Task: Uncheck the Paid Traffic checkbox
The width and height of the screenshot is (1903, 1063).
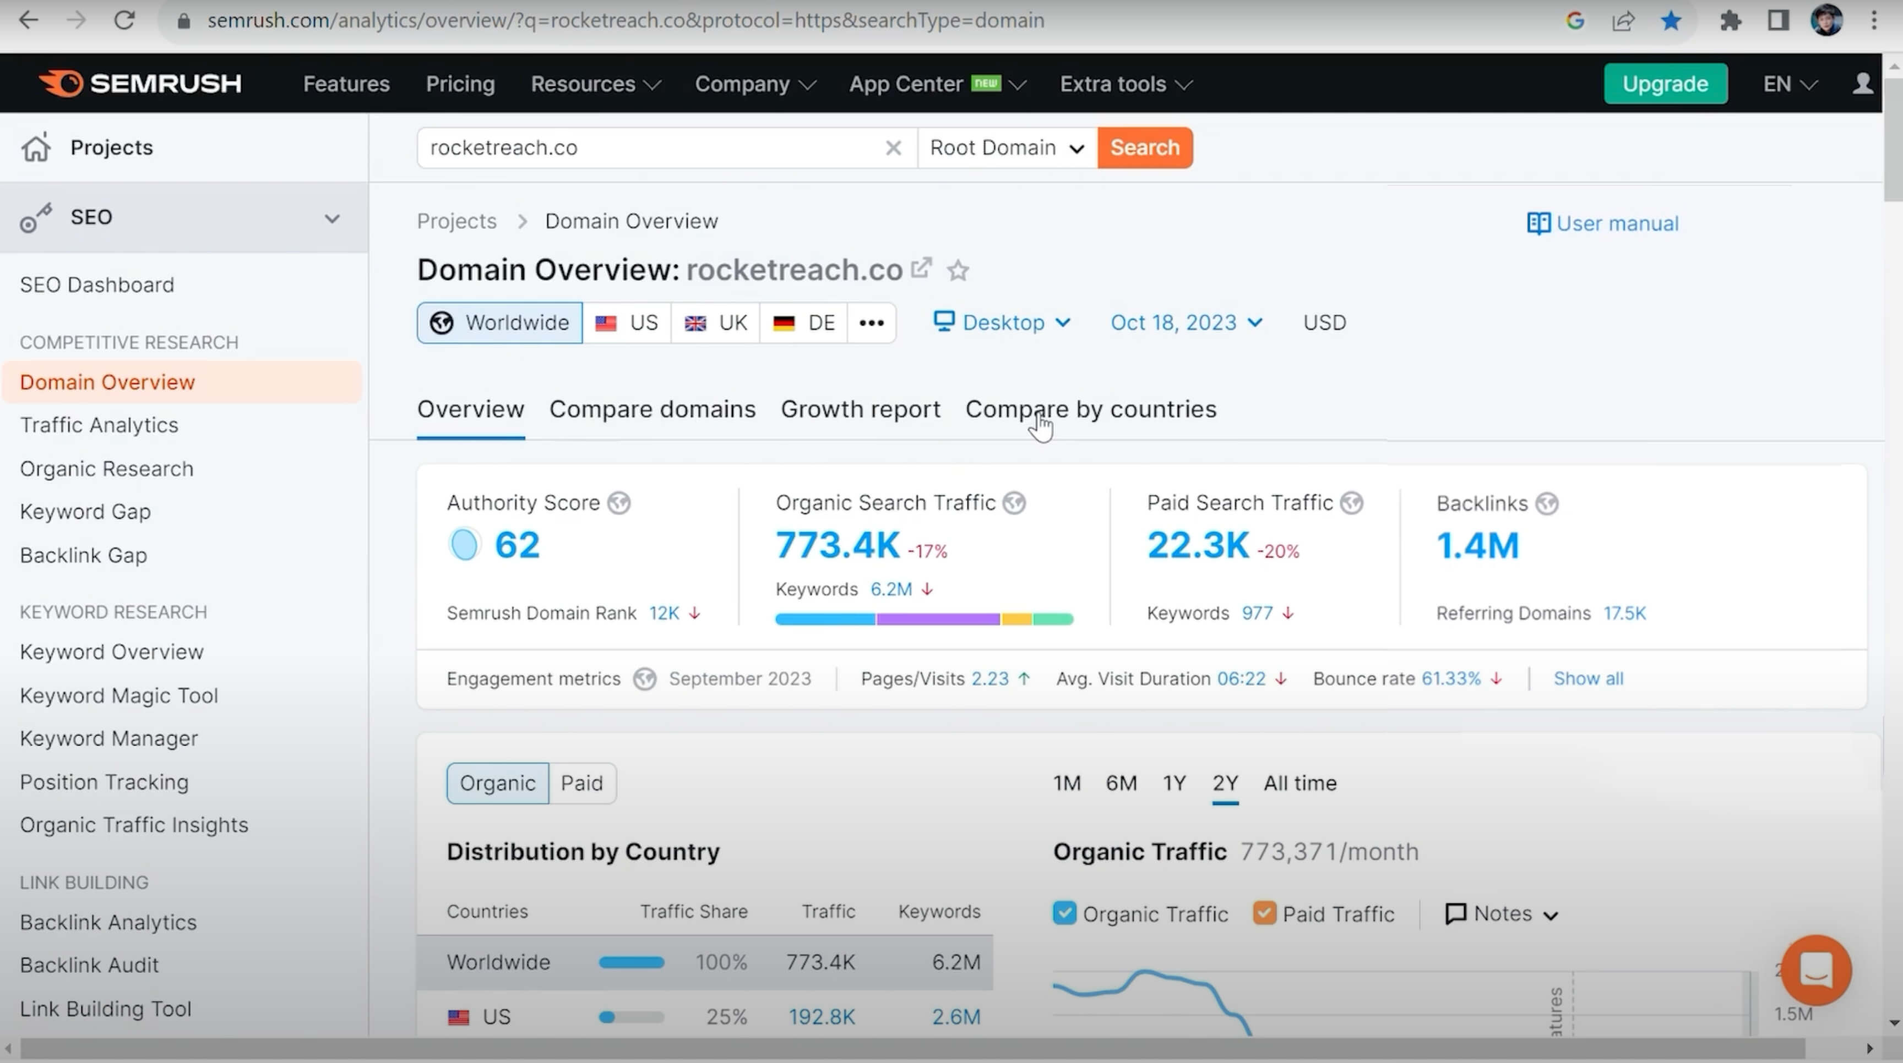Action: [1264, 913]
